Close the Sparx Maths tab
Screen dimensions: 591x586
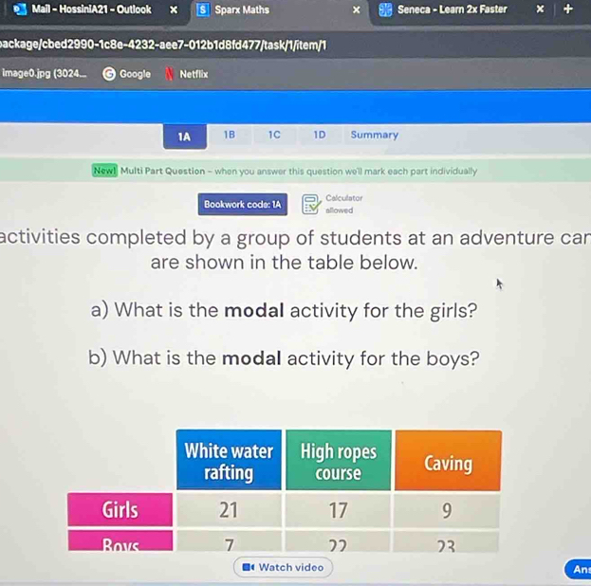click(x=360, y=10)
